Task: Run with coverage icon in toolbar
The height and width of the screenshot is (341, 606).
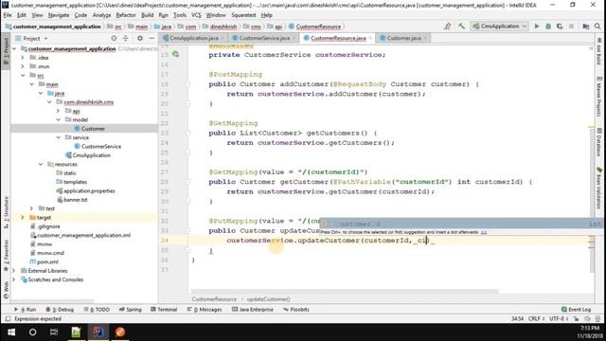Action: coord(560,27)
